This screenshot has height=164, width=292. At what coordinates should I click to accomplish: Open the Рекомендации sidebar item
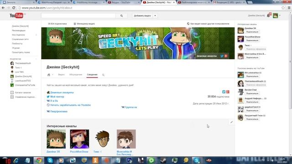coord(19,31)
